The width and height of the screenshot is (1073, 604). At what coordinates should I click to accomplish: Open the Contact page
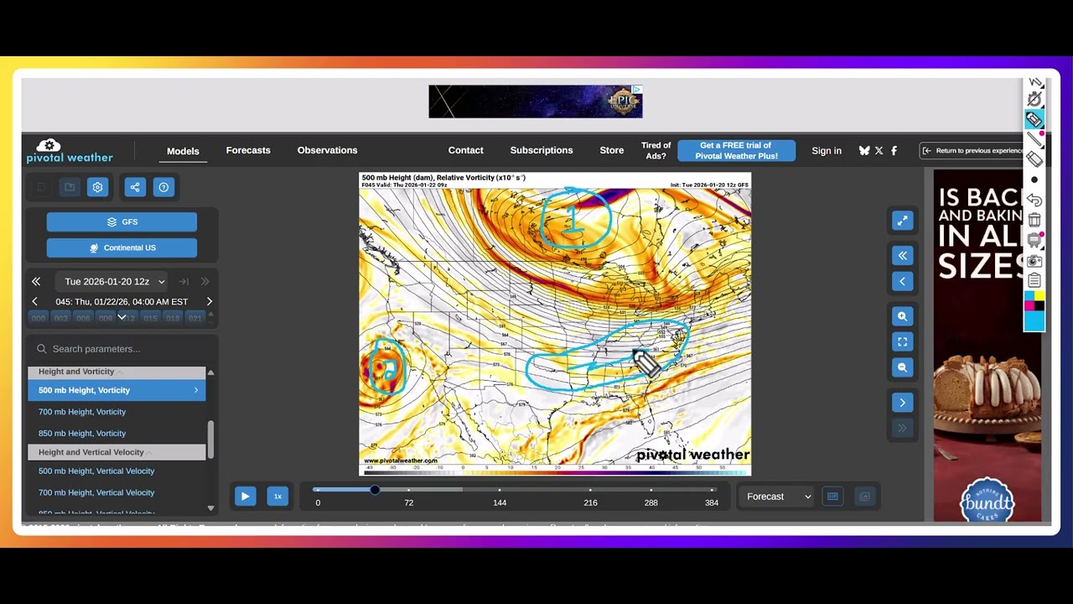click(x=465, y=150)
